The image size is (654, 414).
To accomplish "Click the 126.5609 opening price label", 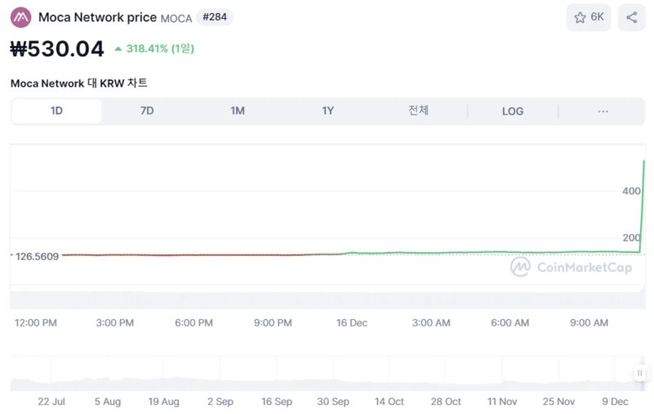I will [37, 256].
